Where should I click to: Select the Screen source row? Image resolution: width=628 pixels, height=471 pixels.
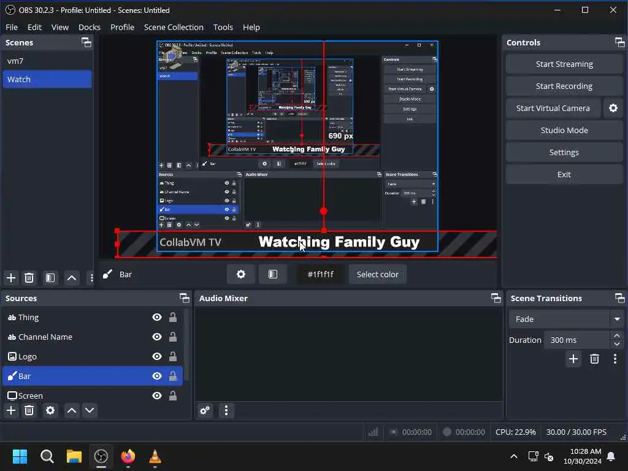[93, 396]
